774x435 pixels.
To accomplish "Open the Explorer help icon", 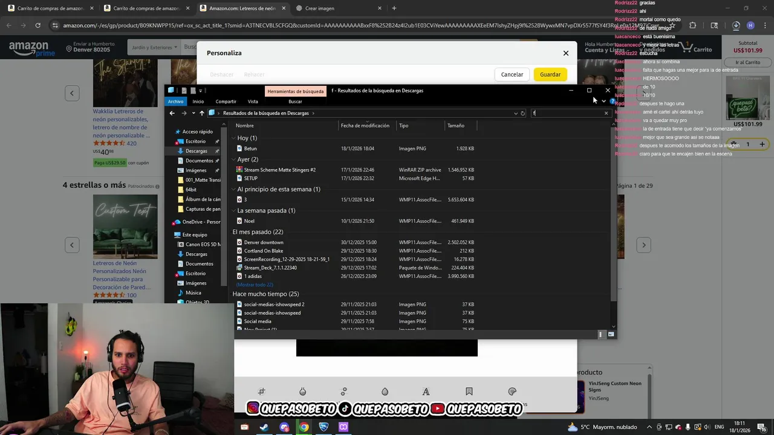I will coord(612,101).
